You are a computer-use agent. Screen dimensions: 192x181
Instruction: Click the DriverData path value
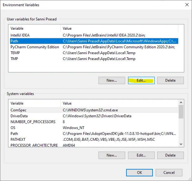[97, 116]
